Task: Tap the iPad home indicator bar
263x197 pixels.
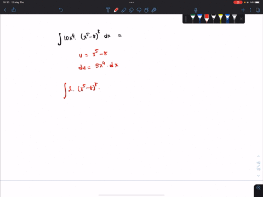Action: pyautogui.click(x=131, y=195)
